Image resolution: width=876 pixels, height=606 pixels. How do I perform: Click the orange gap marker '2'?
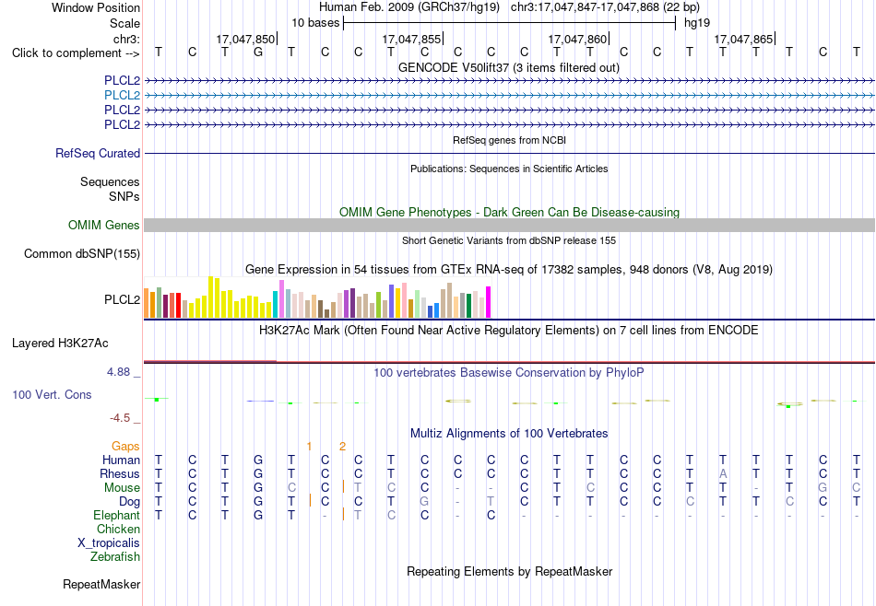point(342,447)
